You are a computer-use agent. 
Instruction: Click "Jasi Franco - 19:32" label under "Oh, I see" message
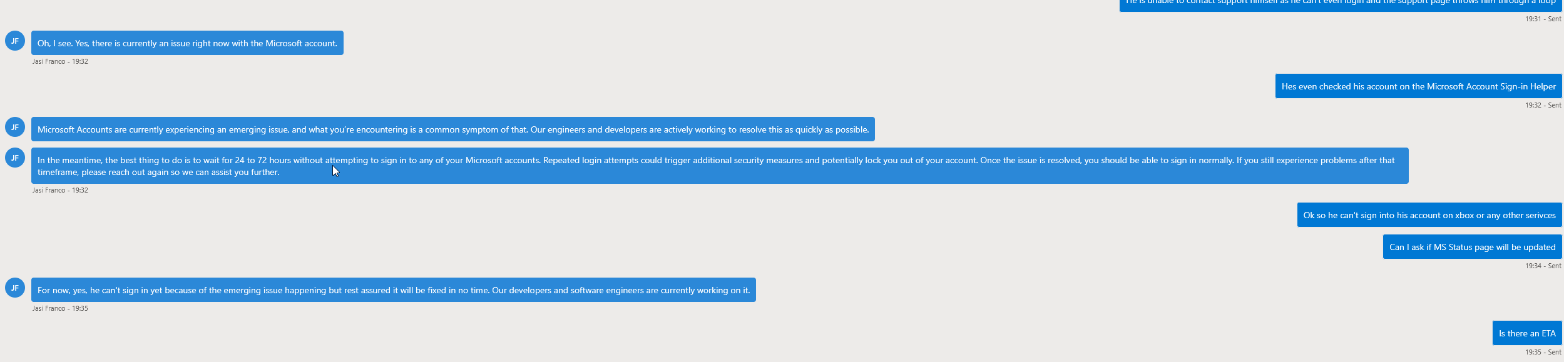[x=60, y=62]
